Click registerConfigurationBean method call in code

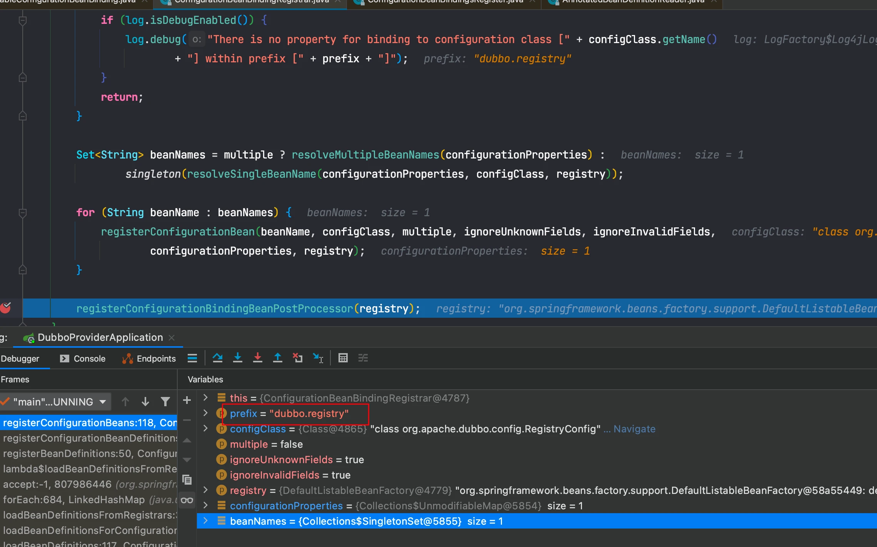click(178, 232)
